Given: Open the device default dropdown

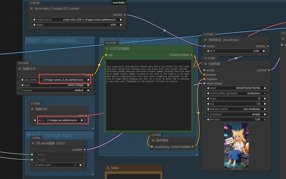Looking at the screenshot, I should pyautogui.click(x=55, y=91).
